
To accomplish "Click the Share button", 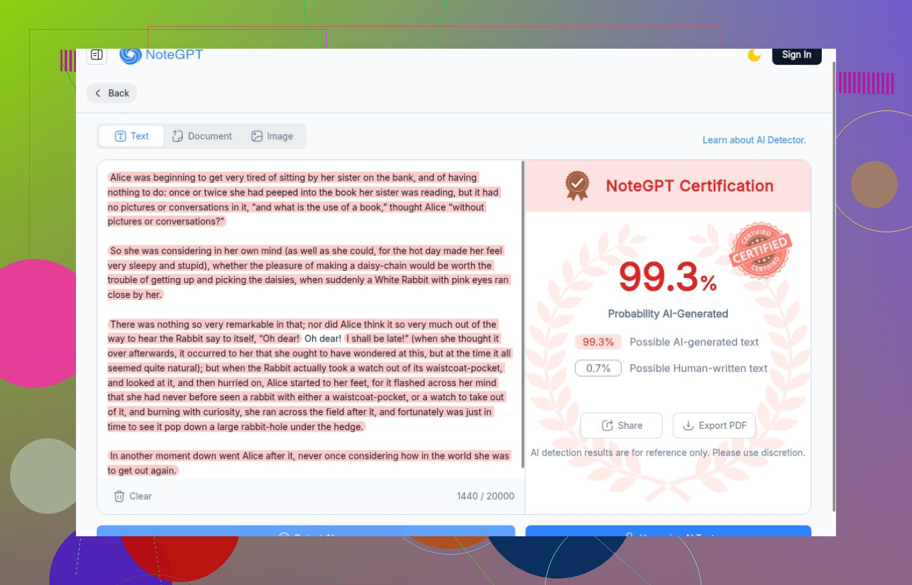I will [622, 425].
